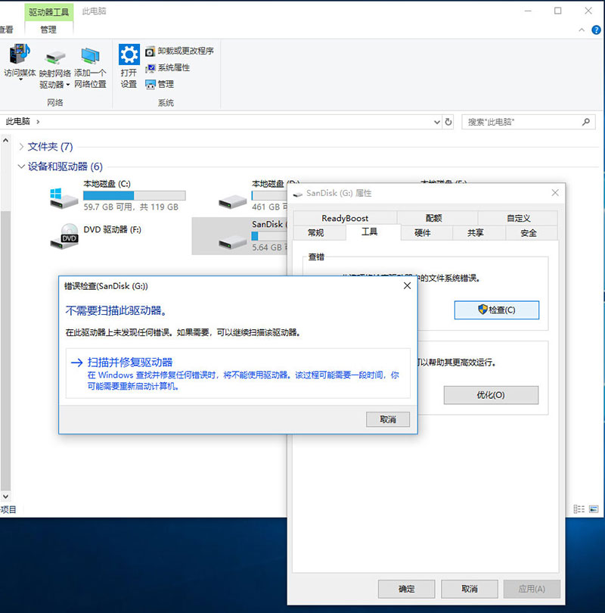Click the refresh icon beside the address bar

448,122
